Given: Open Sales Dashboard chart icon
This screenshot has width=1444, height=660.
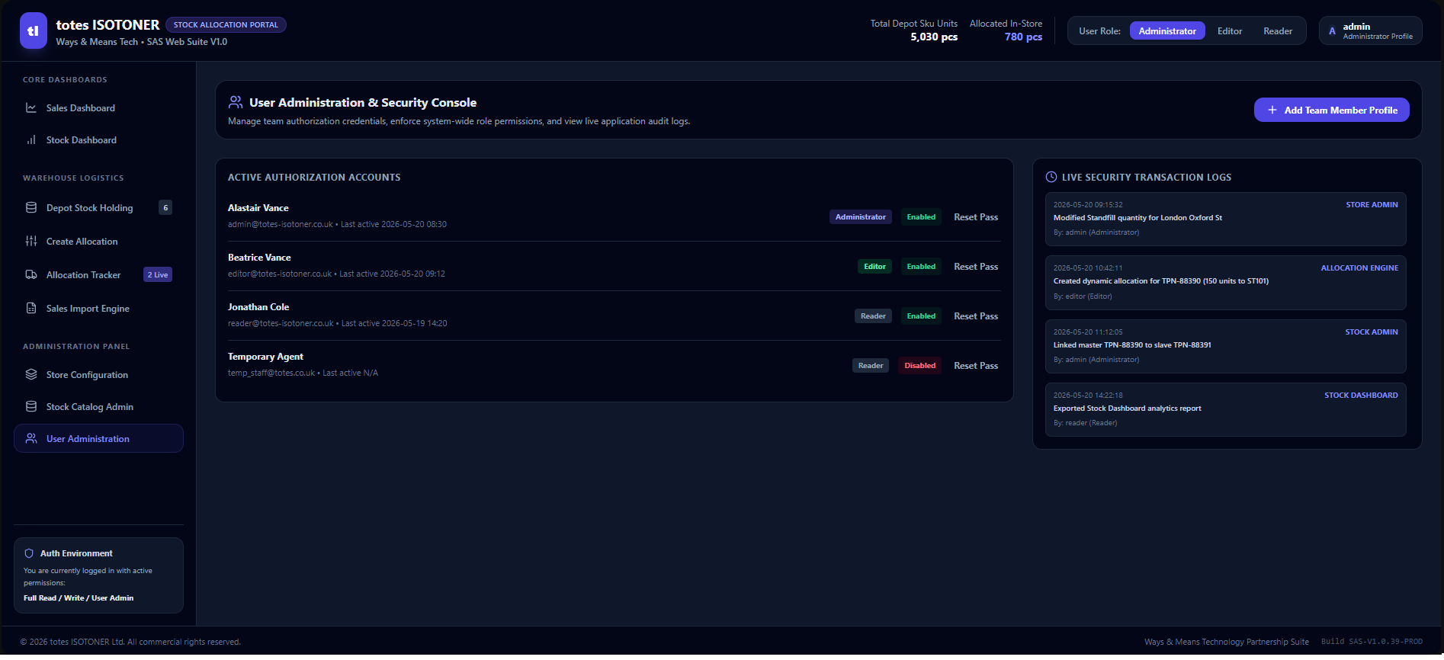Looking at the screenshot, I should click(x=31, y=108).
